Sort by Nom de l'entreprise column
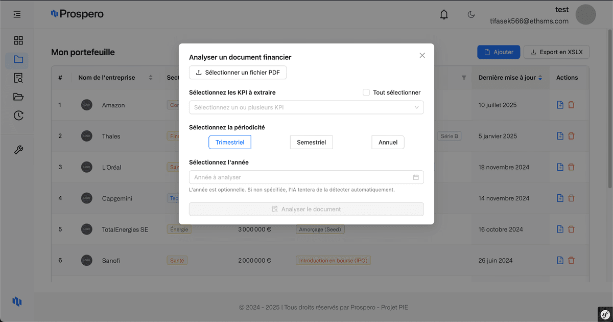 (x=151, y=78)
